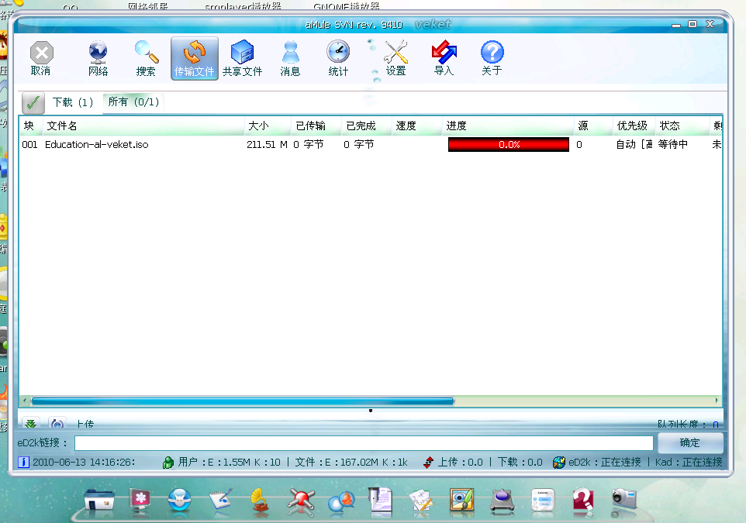Click the 下载 (1) downloads label
This screenshot has height=523, width=746.
tap(73, 102)
